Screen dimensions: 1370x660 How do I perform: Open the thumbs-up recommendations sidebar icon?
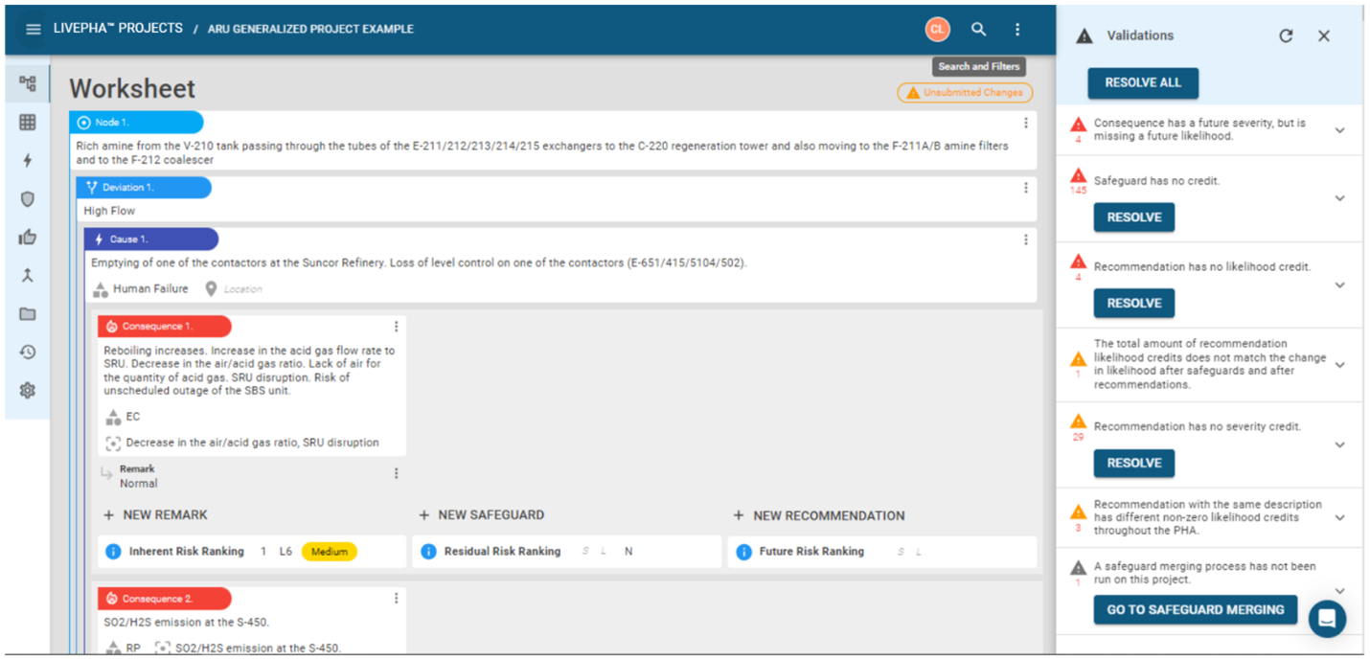coord(28,237)
